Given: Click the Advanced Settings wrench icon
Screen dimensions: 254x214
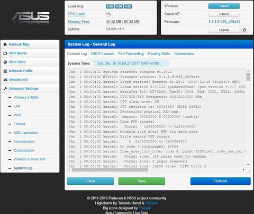Looking at the screenshot, I should (5, 89).
